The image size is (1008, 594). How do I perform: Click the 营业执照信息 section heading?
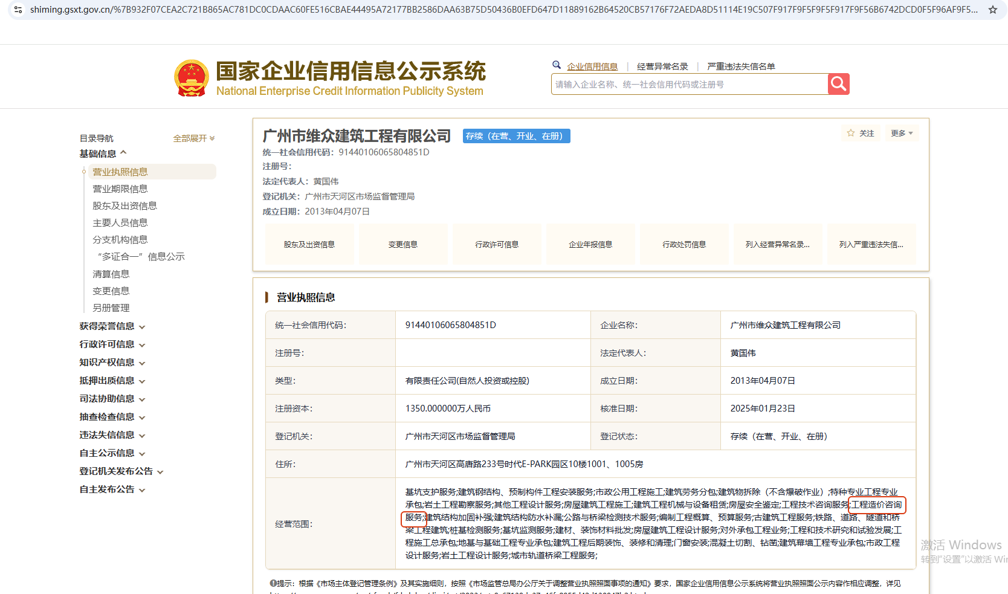tap(306, 297)
